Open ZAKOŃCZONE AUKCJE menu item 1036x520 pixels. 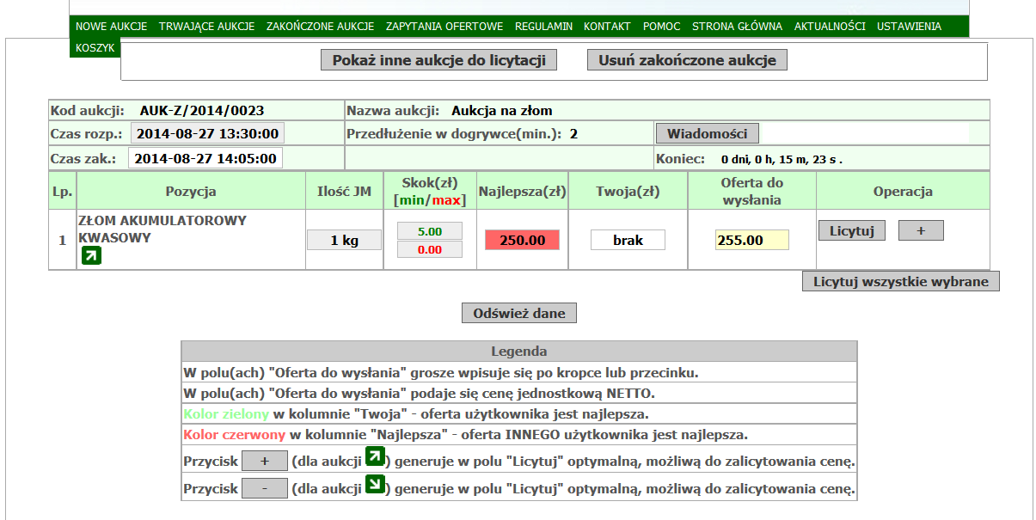point(321,27)
